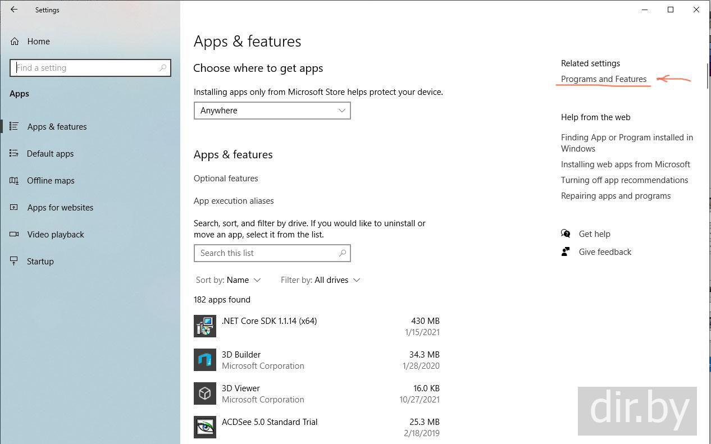
Task: Open the Optional features link
Action: [x=226, y=178]
